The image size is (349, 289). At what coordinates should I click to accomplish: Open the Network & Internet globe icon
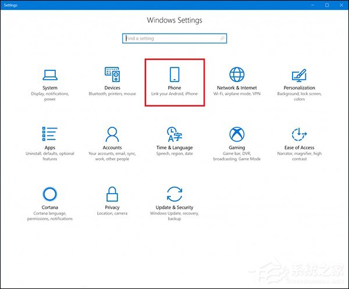[237, 74]
